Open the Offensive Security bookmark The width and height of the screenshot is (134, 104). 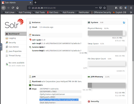[101, 13]
